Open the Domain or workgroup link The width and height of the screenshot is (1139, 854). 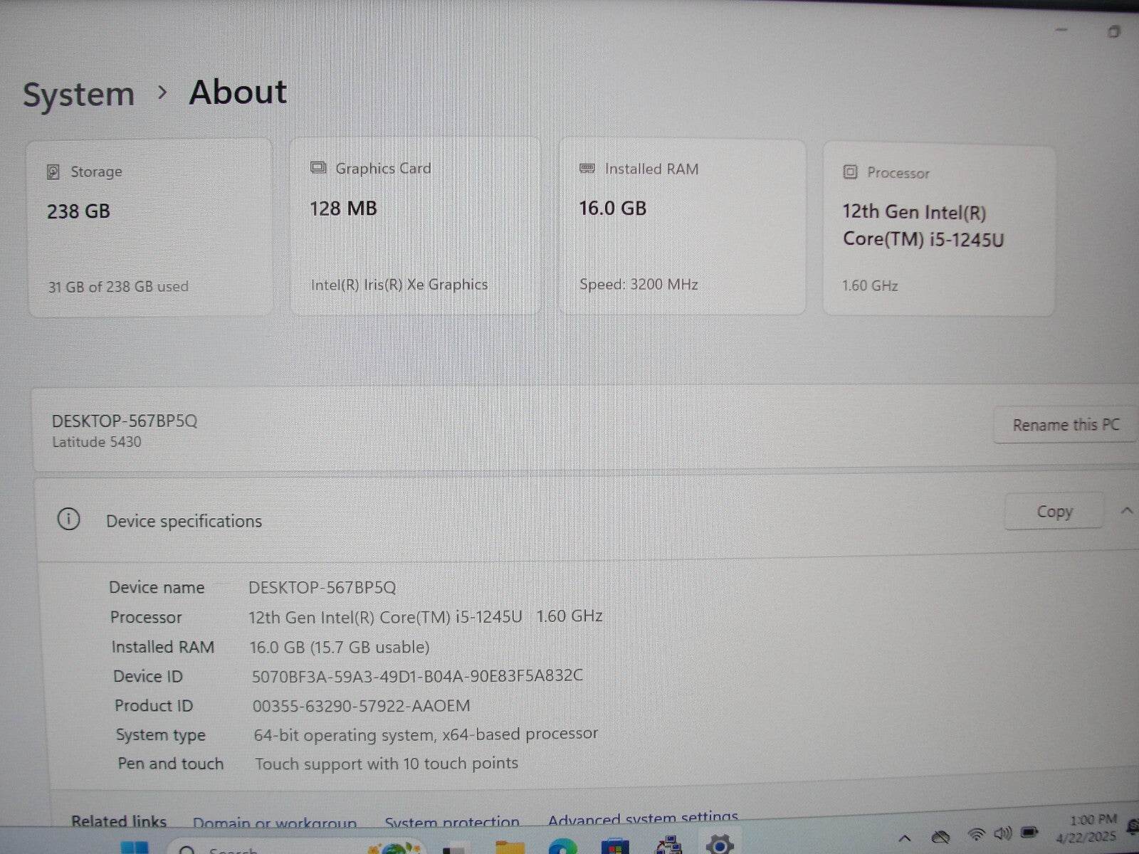[274, 823]
